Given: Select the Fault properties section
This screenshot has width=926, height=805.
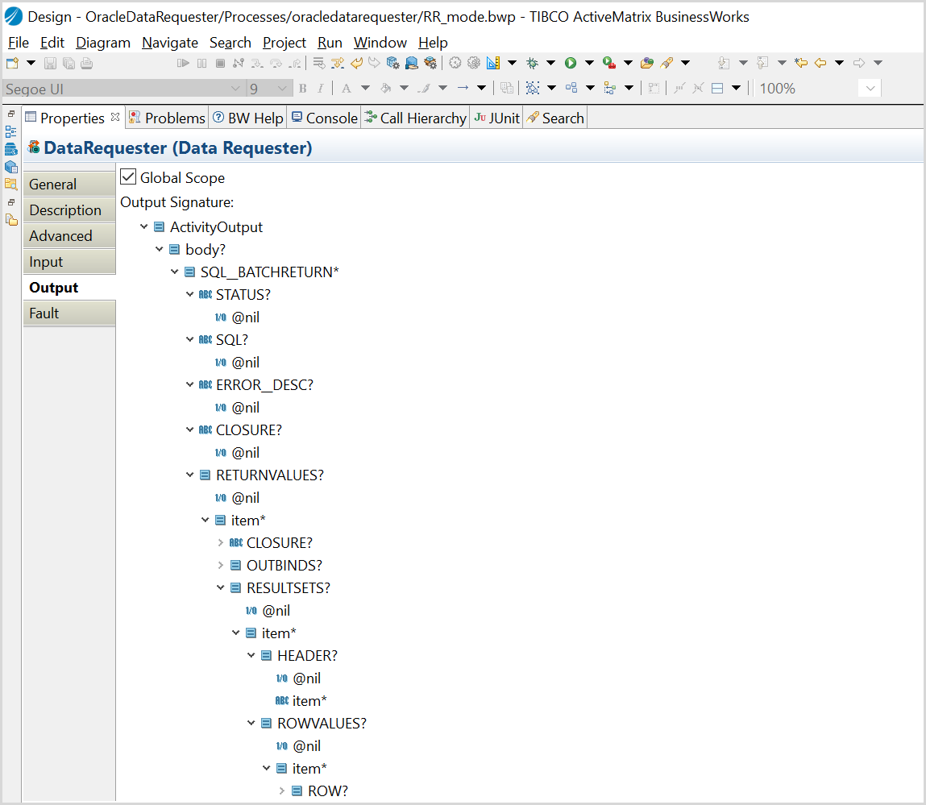Looking at the screenshot, I should (45, 313).
